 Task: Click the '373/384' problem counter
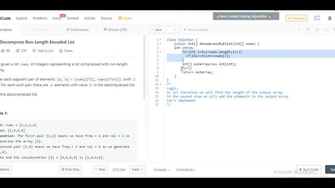(x=119, y=170)
